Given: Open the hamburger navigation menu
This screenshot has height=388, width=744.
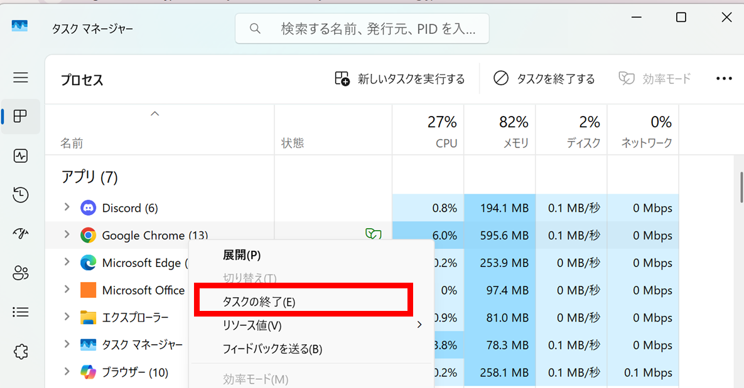Looking at the screenshot, I should point(20,77).
